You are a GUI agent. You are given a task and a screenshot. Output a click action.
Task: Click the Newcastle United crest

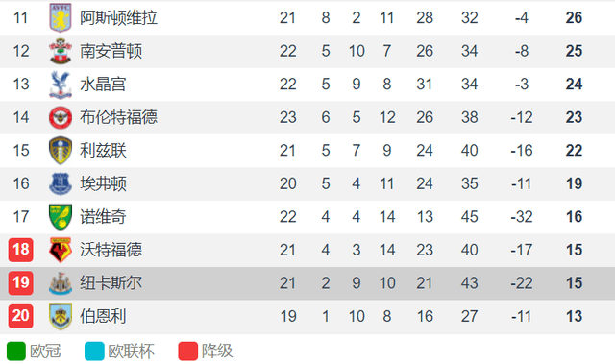(x=60, y=283)
